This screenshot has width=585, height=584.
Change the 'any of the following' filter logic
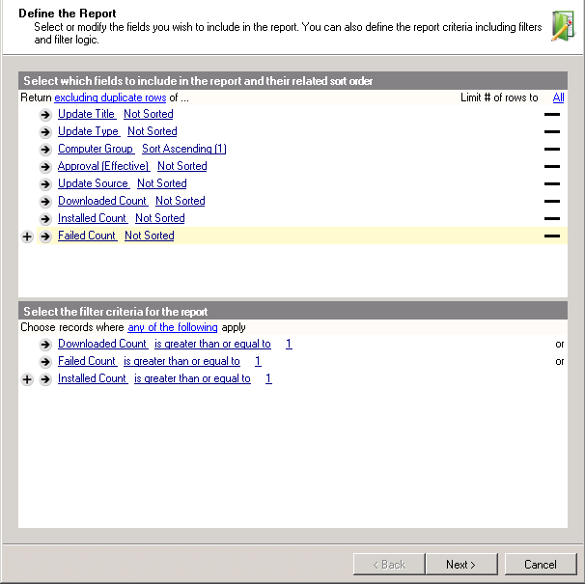(x=173, y=327)
